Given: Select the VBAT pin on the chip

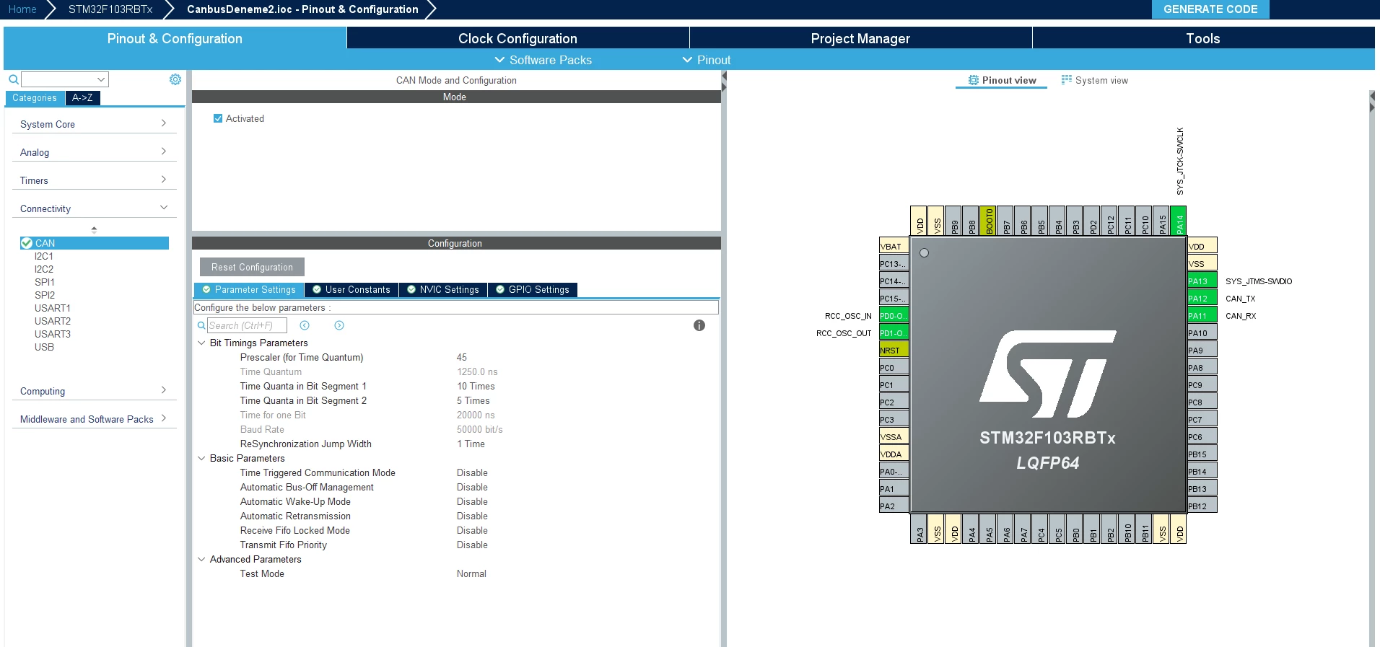Looking at the screenshot, I should point(894,246).
